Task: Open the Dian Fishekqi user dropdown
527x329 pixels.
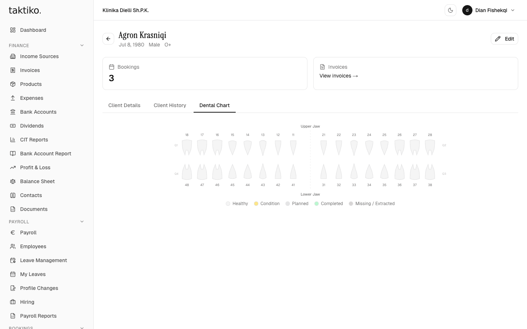Action: (x=489, y=10)
